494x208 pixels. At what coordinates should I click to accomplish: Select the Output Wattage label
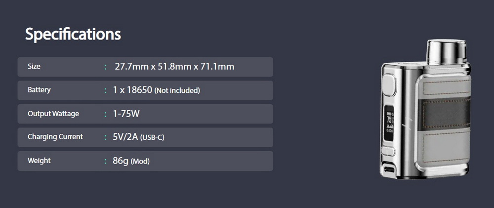click(53, 114)
